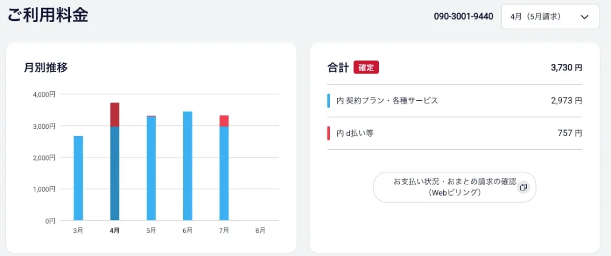Viewport: 611px width, 256px height.
Task: Select the blue portion of 4月 bar
Action: coord(115,174)
